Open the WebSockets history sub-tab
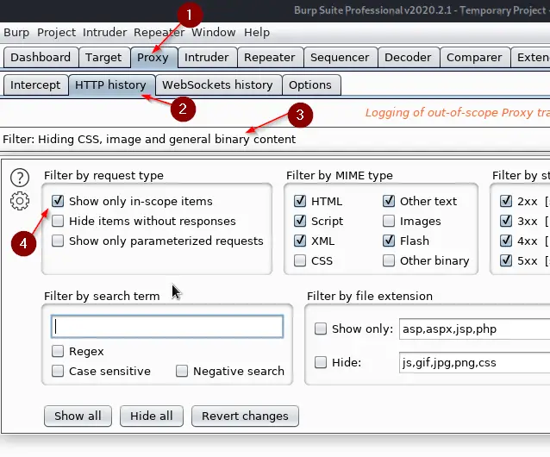 coord(217,85)
